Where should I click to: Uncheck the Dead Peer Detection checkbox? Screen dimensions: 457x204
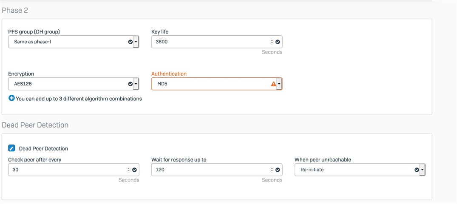(x=11, y=148)
